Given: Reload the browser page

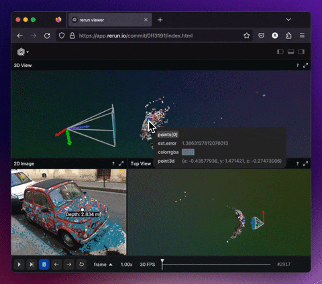Looking at the screenshot, I should tap(47, 35).
